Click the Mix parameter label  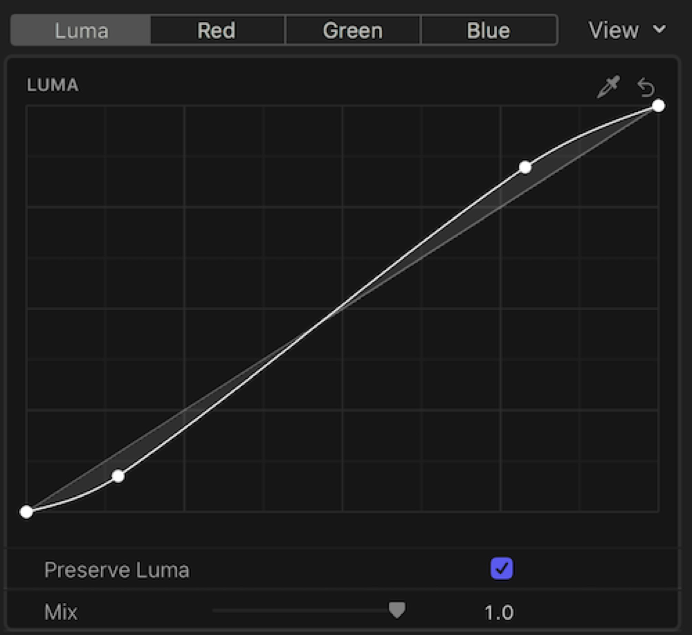point(61,612)
